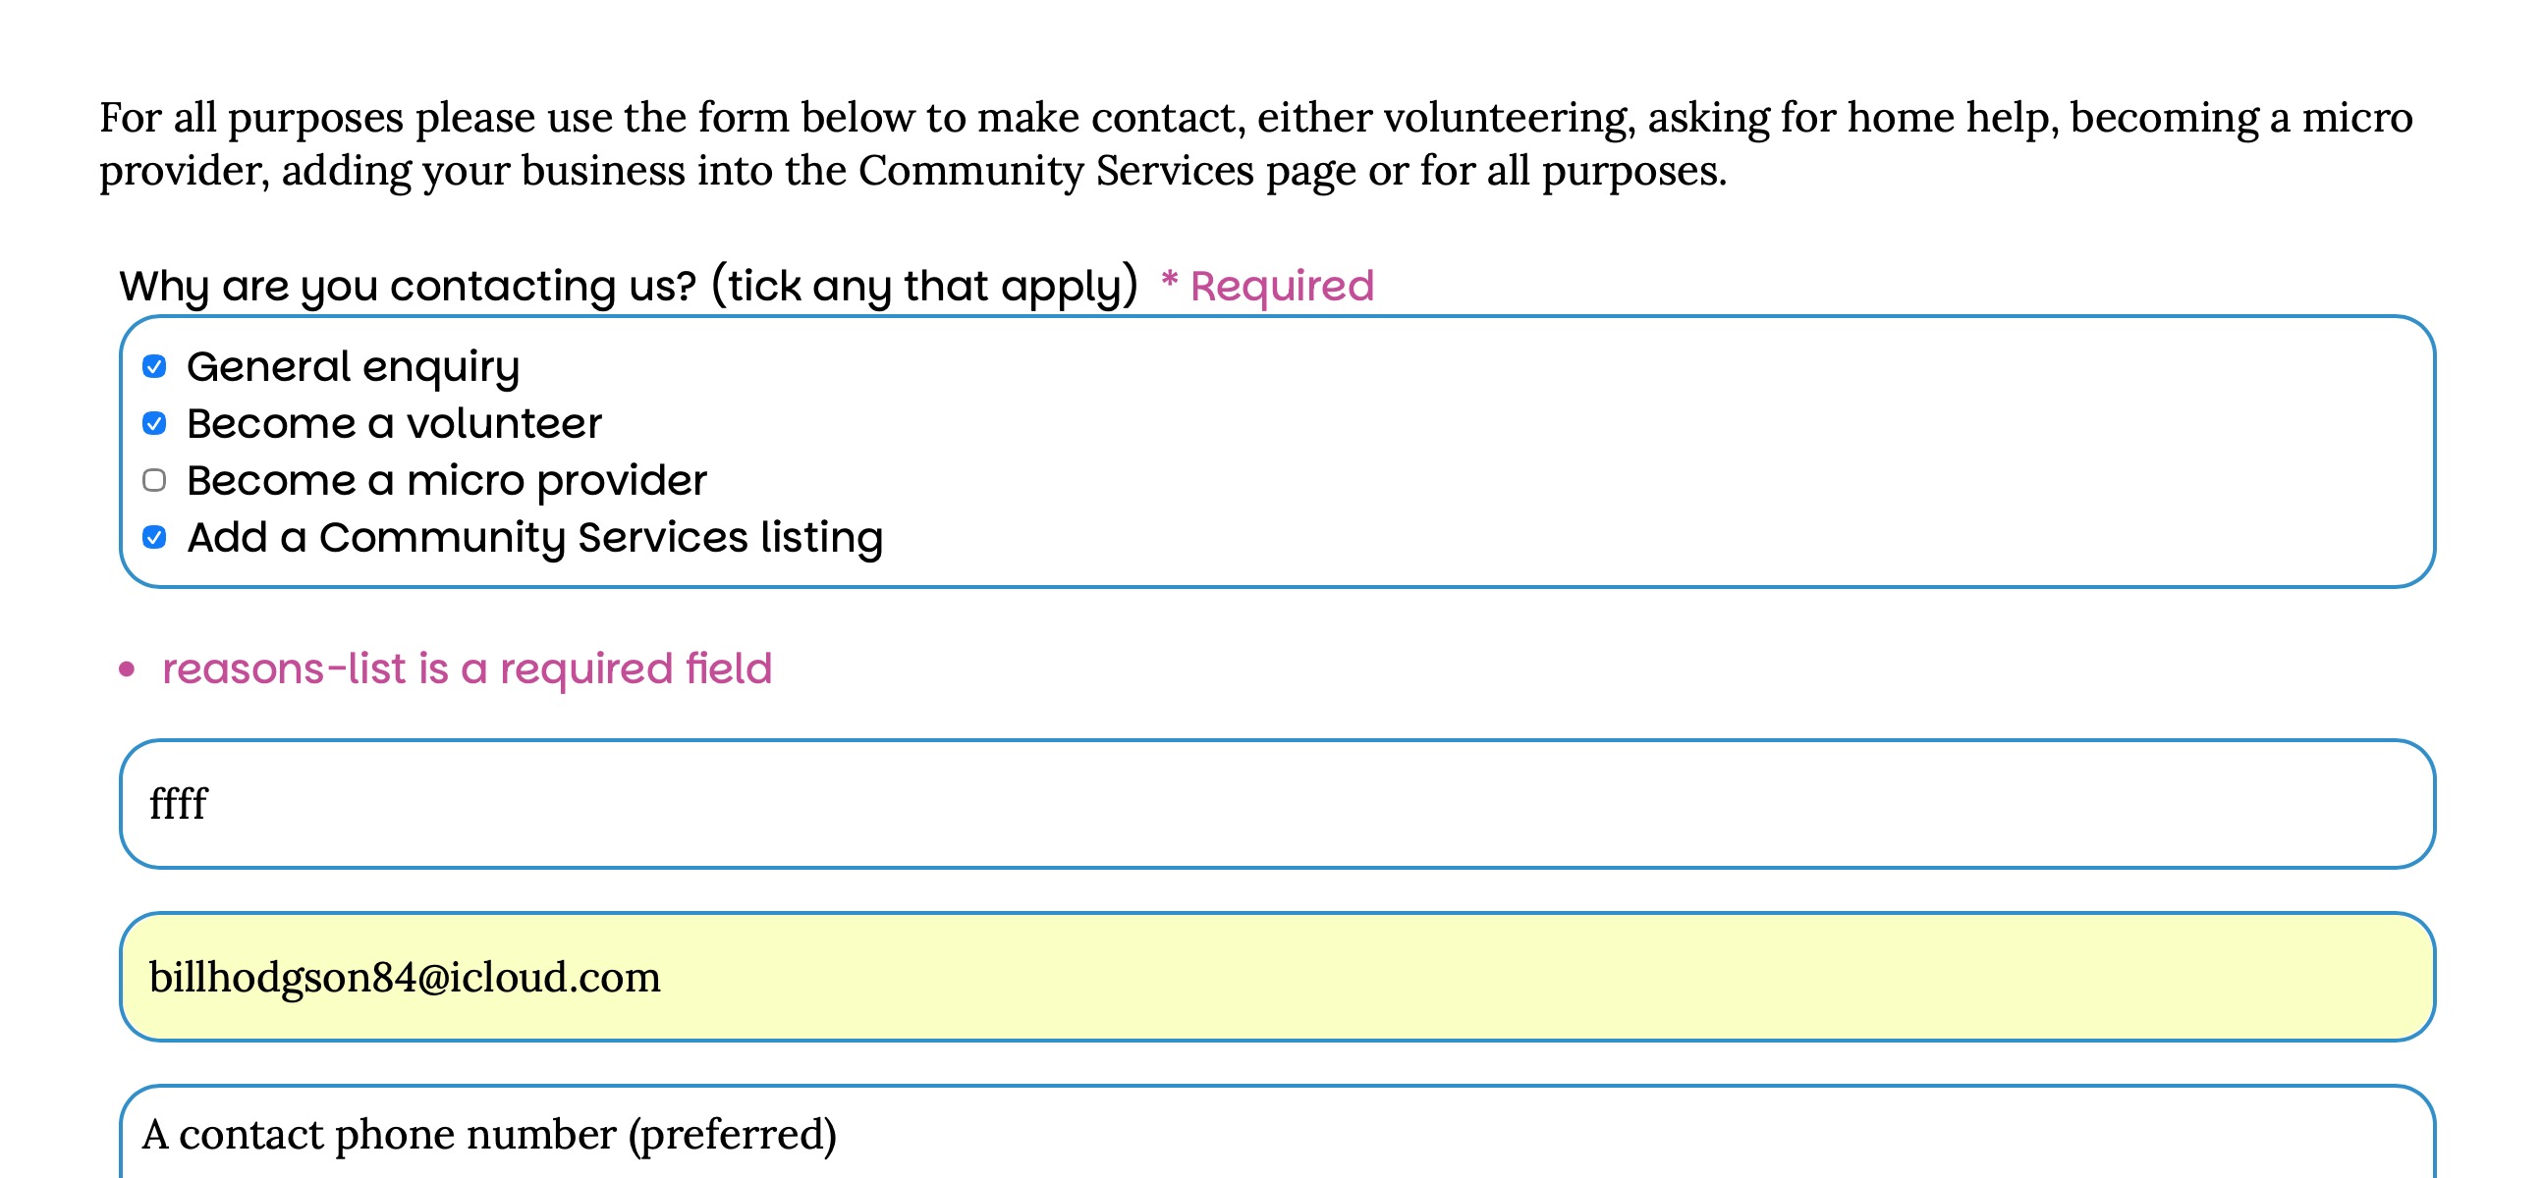Viewport: 2542px width, 1178px height.
Task: Click the "General enquiry" option label
Action: 353,367
